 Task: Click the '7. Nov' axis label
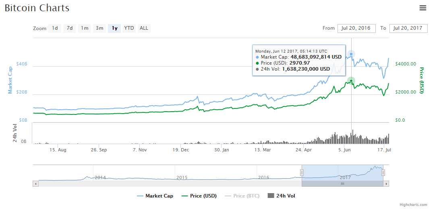point(140,150)
